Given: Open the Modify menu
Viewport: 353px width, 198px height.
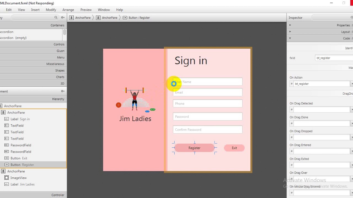Looking at the screenshot, I should point(51,10).
